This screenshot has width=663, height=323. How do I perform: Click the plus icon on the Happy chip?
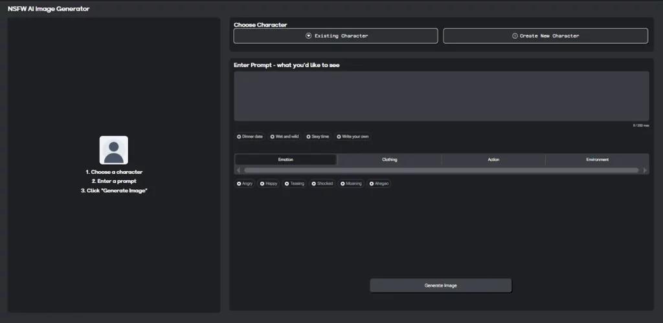click(262, 183)
